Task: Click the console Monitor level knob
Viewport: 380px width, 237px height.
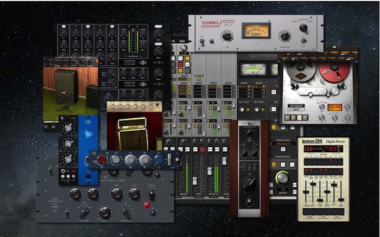Action: coord(283,178)
